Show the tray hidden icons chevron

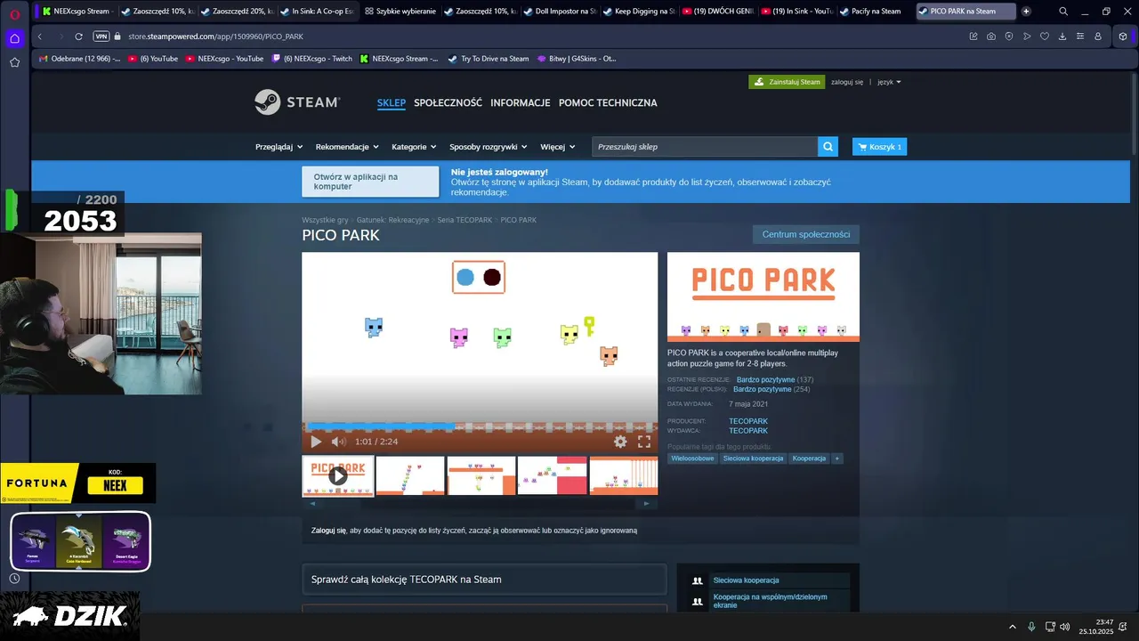tap(1012, 627)
